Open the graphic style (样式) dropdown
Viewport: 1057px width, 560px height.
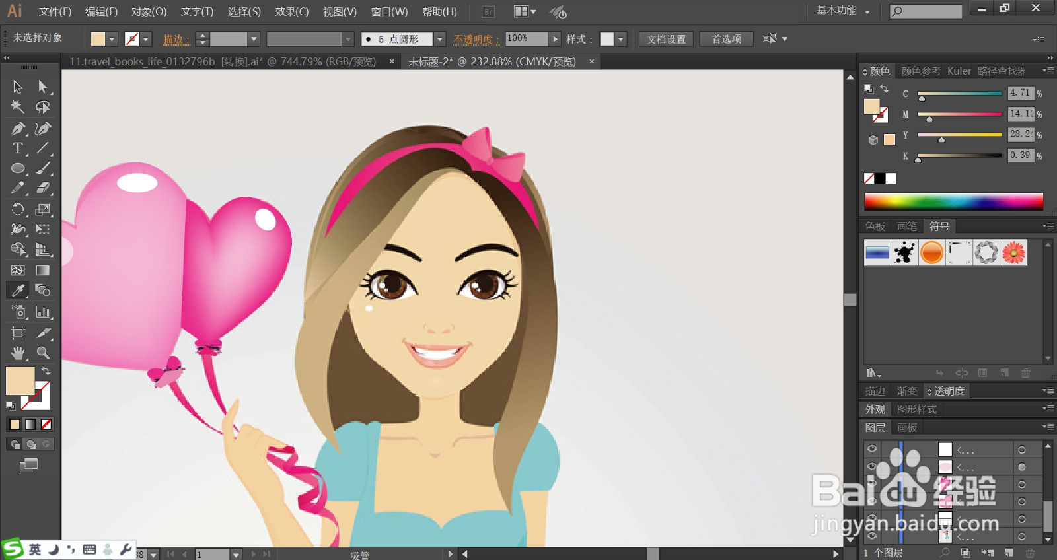pos(621,39)
